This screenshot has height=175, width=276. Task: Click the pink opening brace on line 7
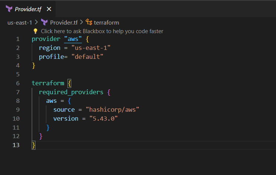point(109,92)
